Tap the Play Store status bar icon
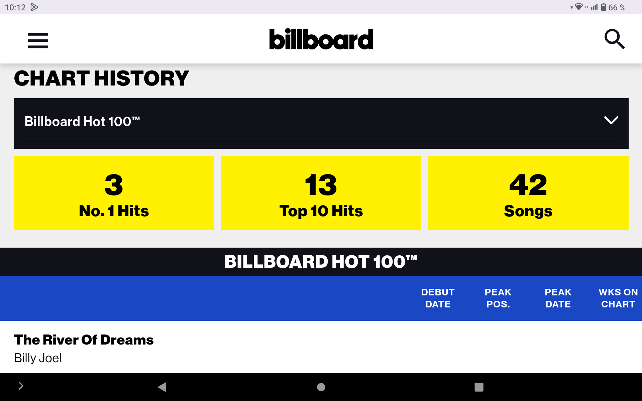 tap(34, 7)
